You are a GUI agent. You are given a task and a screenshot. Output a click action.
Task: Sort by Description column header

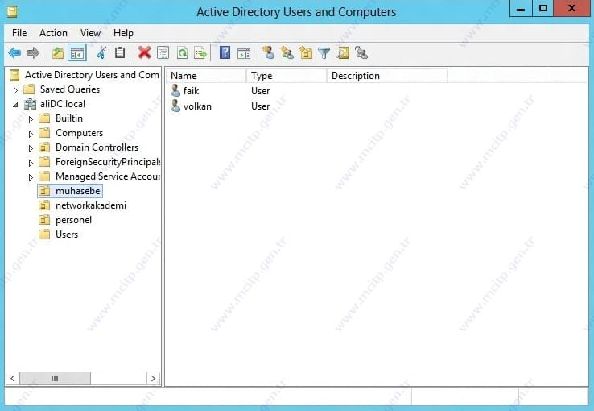click(x=387, y=76)
